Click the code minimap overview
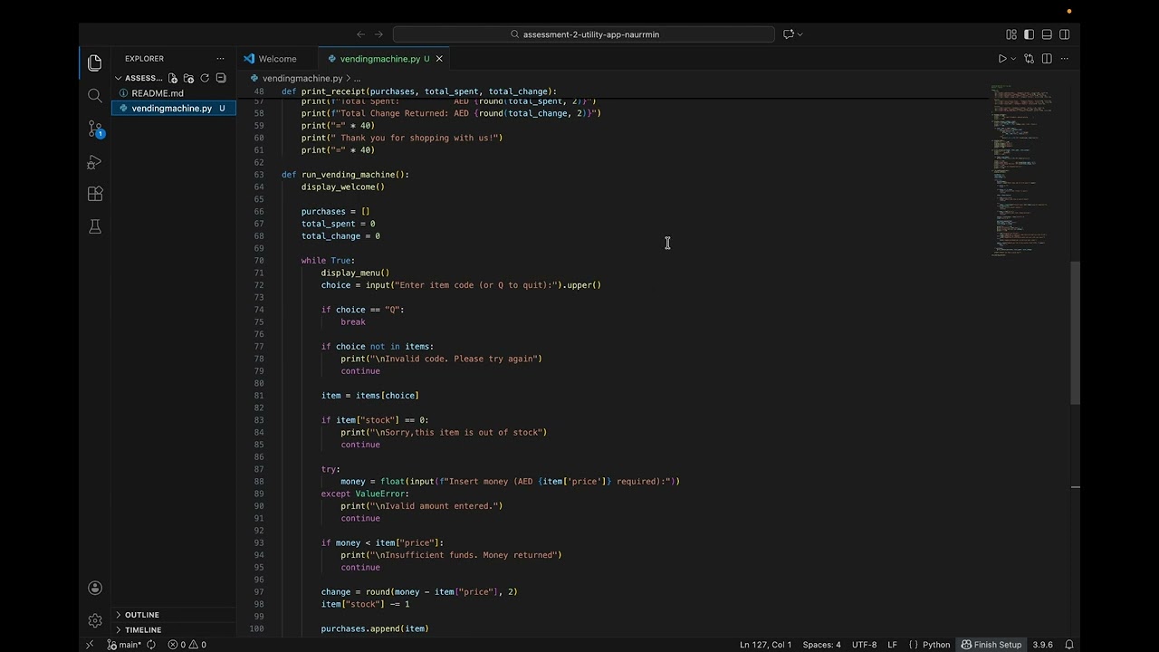This screenshot has width=1159, height=652. click(x=1021, y=170)
